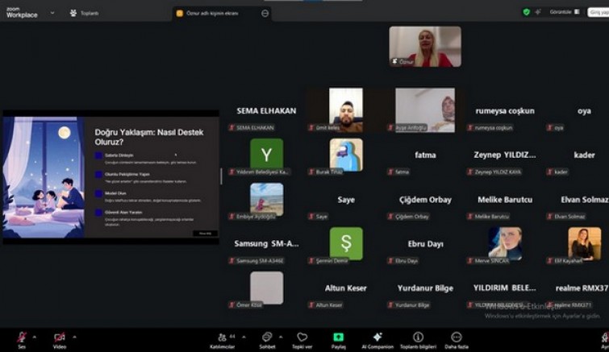Screen dimensions: 609x352
Task: Open Toplantı bilgileri meeting info
Action: [418, 338]
